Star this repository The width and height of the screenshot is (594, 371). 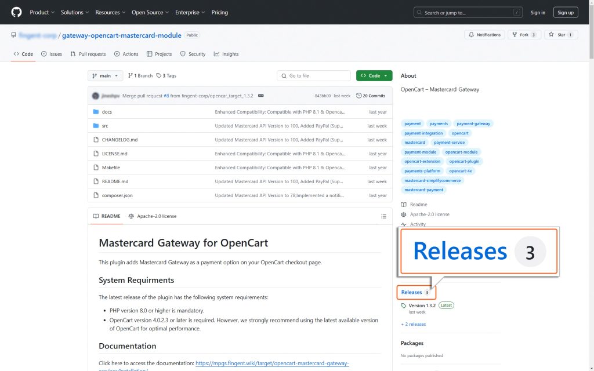561,34
